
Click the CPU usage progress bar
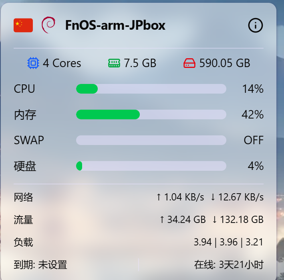(151, 89)
